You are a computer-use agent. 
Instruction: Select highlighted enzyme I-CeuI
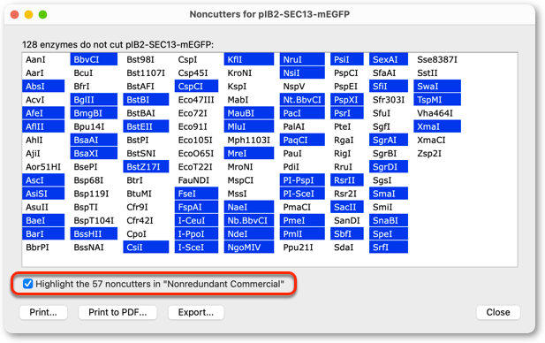[196, 220]
